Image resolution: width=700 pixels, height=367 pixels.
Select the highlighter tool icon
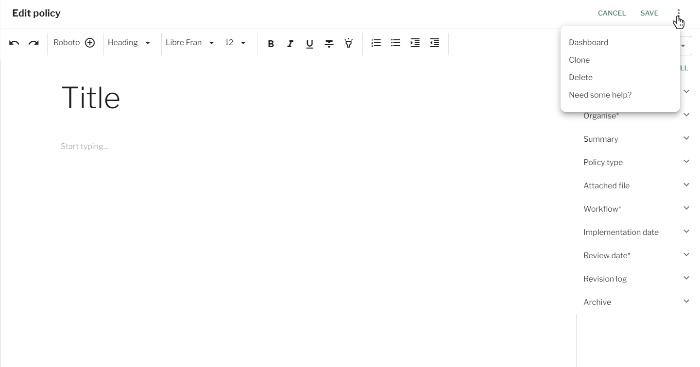348,43
